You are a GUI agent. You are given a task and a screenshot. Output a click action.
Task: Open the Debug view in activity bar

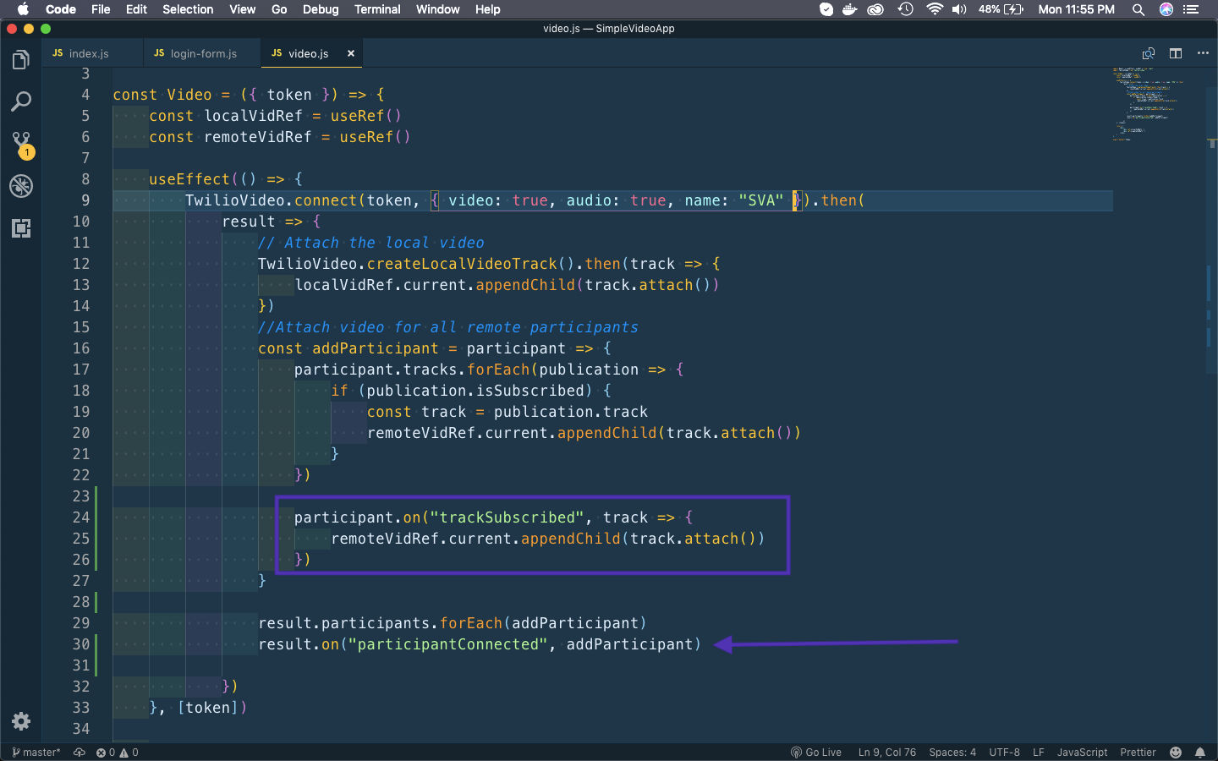(21, 186)
